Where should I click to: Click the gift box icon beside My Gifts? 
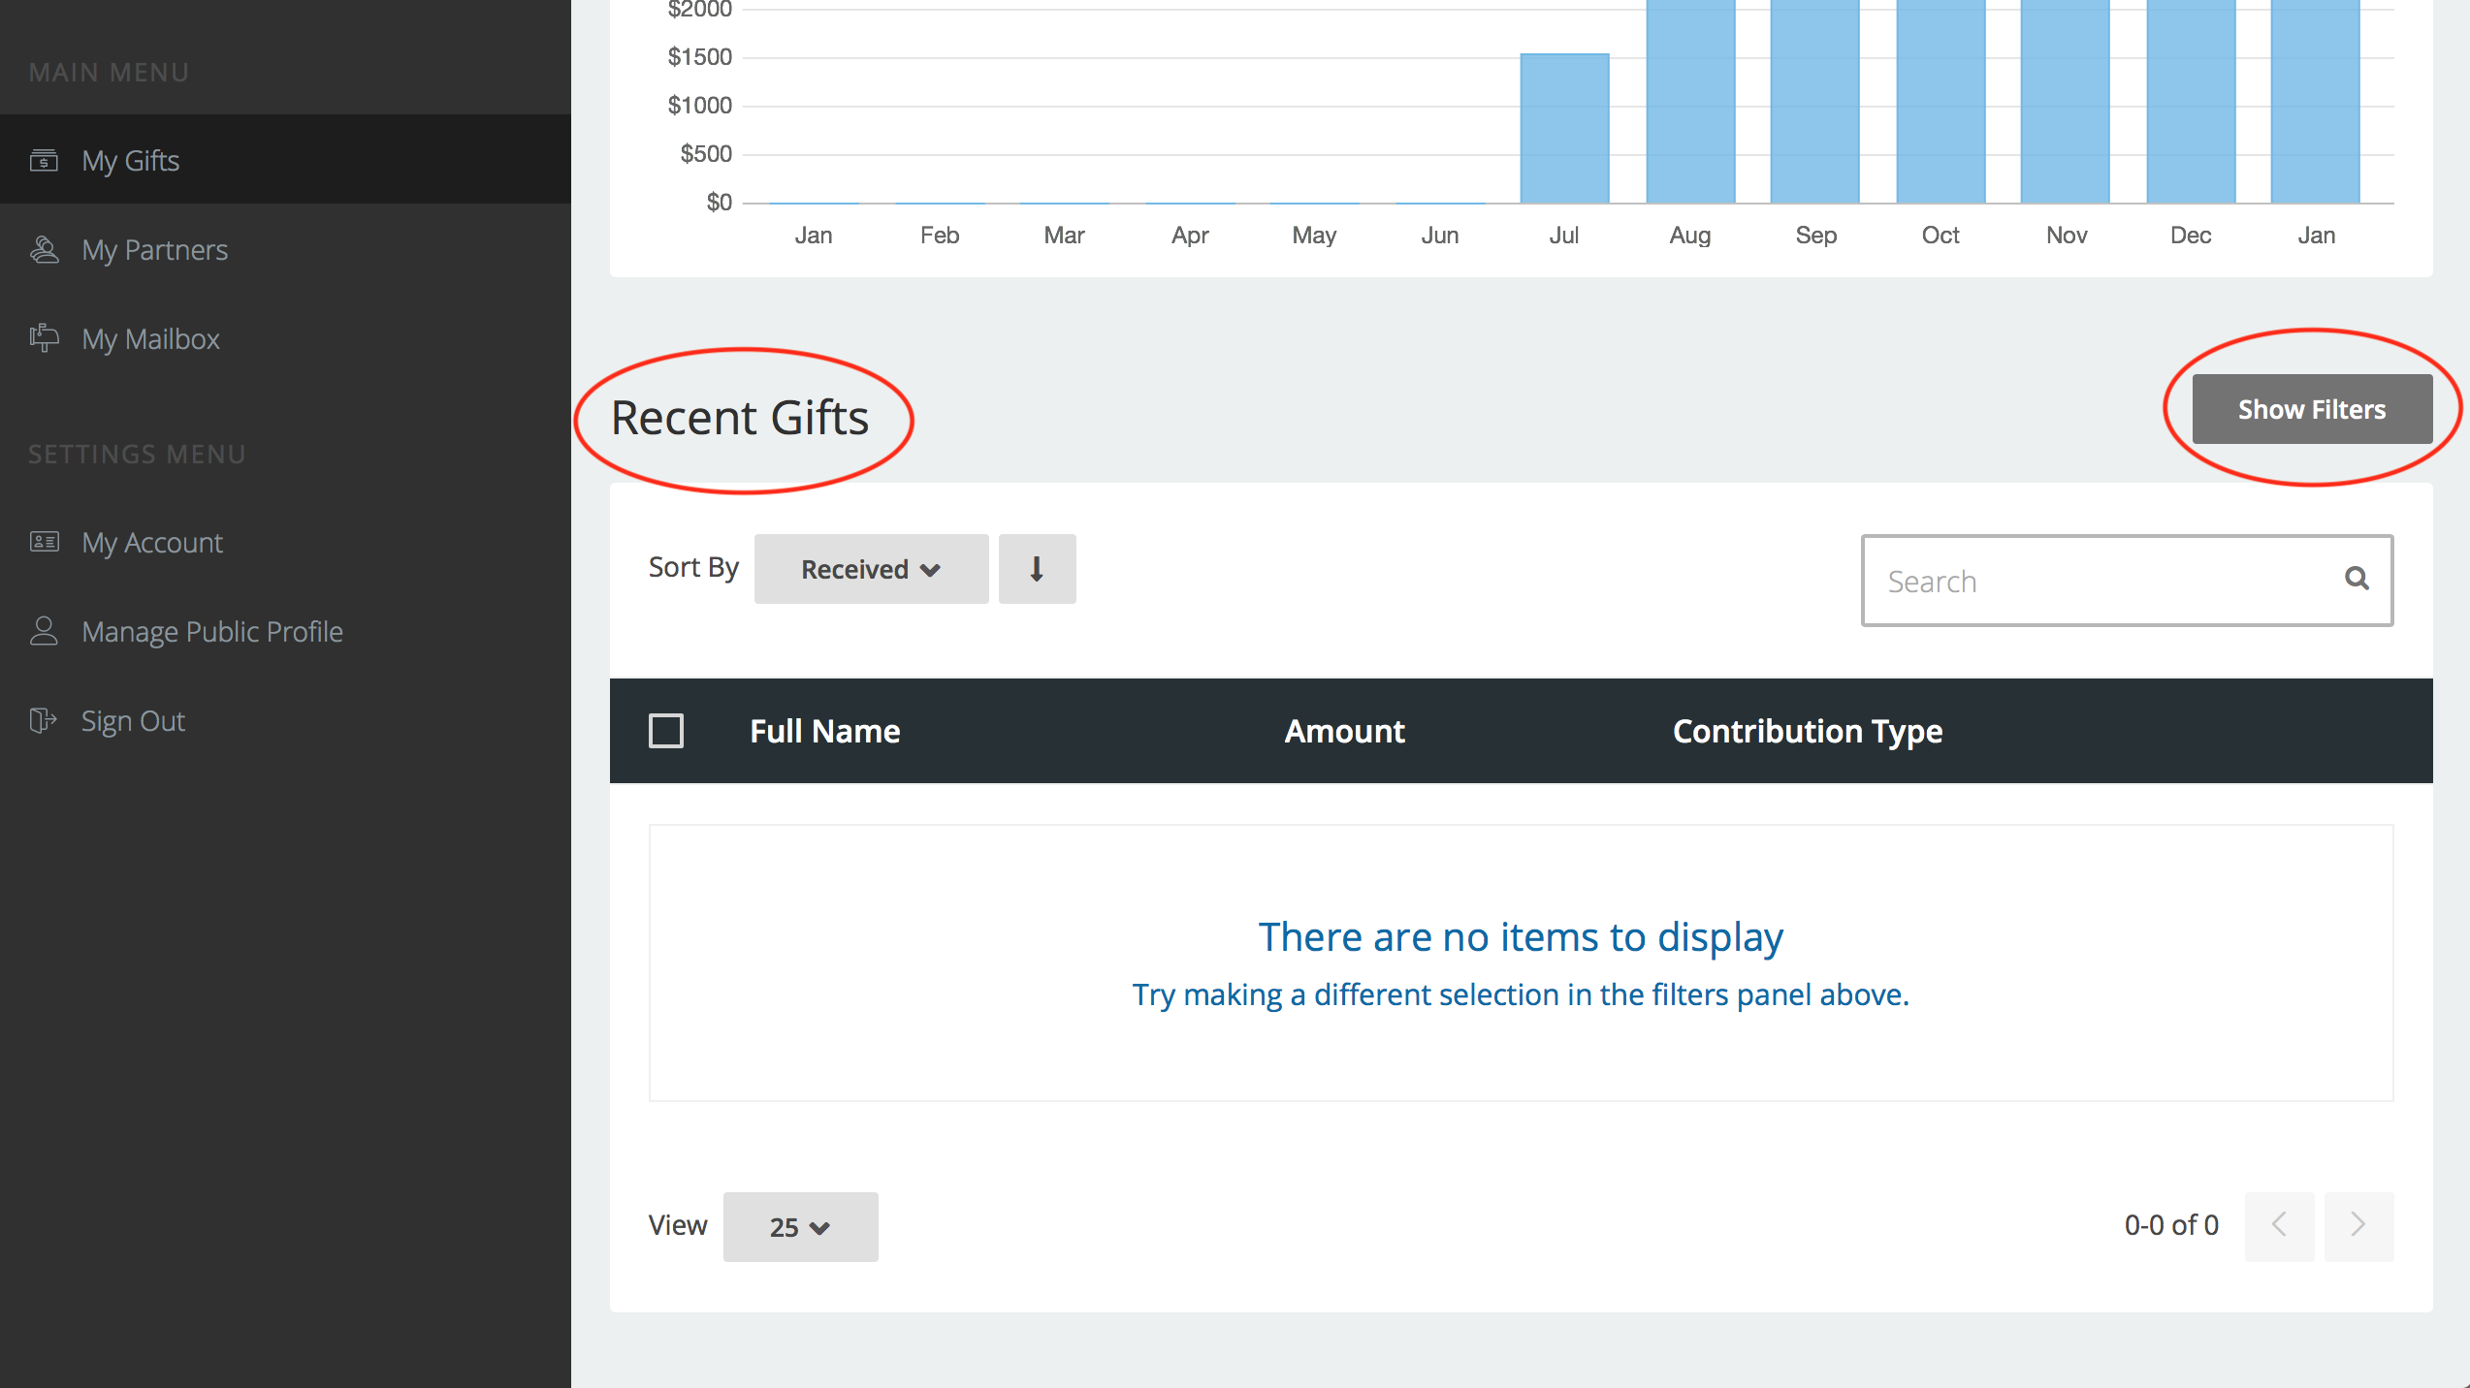click(x=44, y=160)
